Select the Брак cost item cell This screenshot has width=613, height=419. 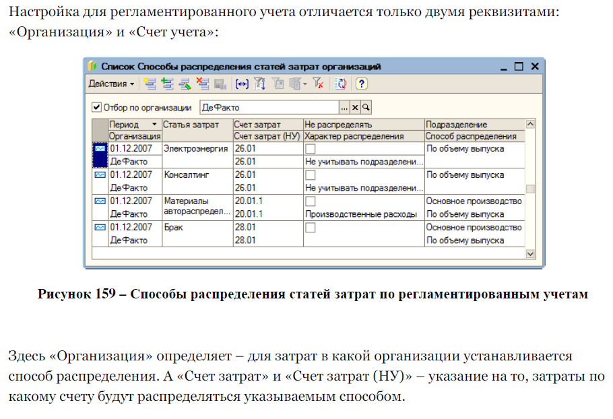click(x=197, y=233)
